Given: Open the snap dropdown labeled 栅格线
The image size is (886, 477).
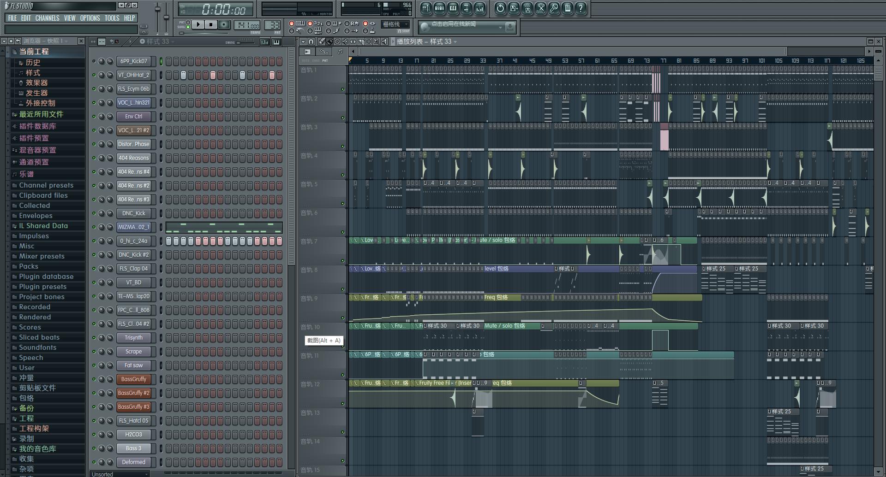Looking at the screenshot, I should (395, 24).
